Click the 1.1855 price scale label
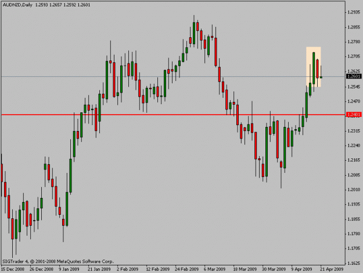 click(x=354, y=219)
